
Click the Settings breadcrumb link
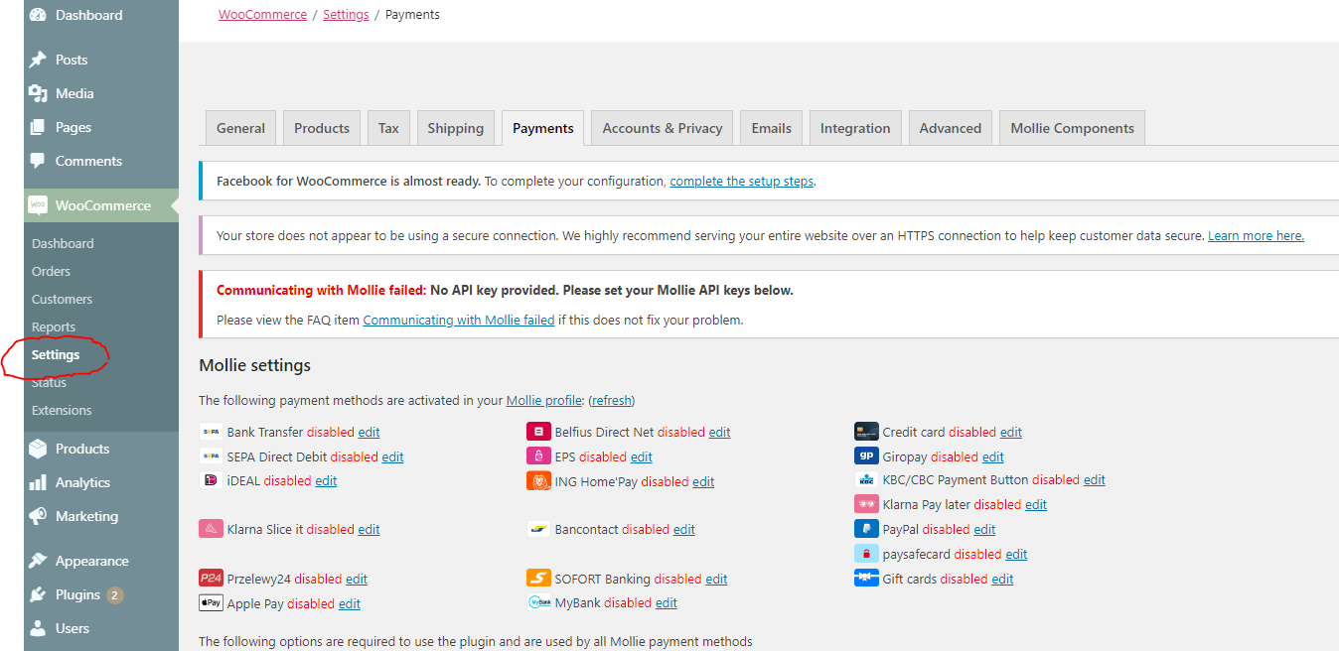(x=346, y=15)
